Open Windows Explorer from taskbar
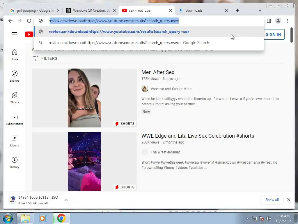 click(x=25, y=218)
